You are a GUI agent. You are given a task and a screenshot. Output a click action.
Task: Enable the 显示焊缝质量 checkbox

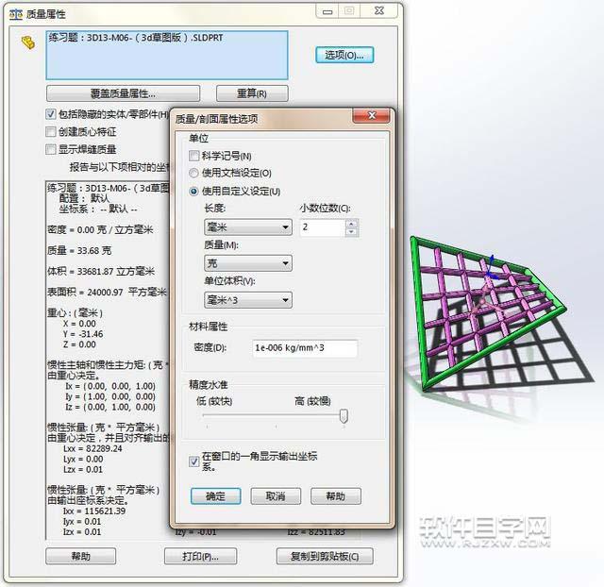point(50,149)
